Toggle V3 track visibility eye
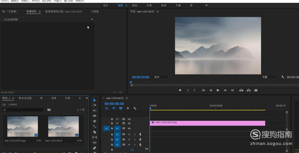Viewport: 299px width, 153px height. [129, 119]
